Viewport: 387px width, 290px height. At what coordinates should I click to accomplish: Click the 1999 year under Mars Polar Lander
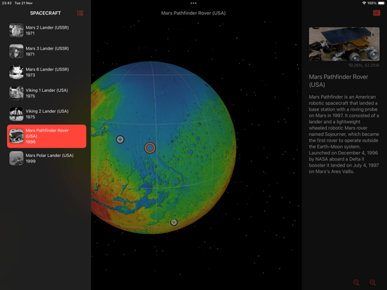tap(31, 161)
